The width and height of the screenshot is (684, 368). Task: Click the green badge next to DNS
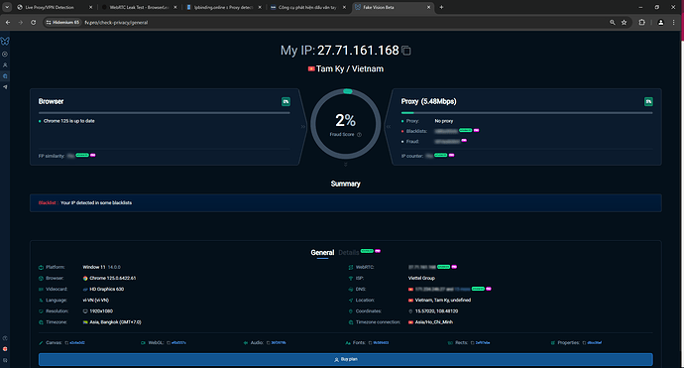(478, 289)
